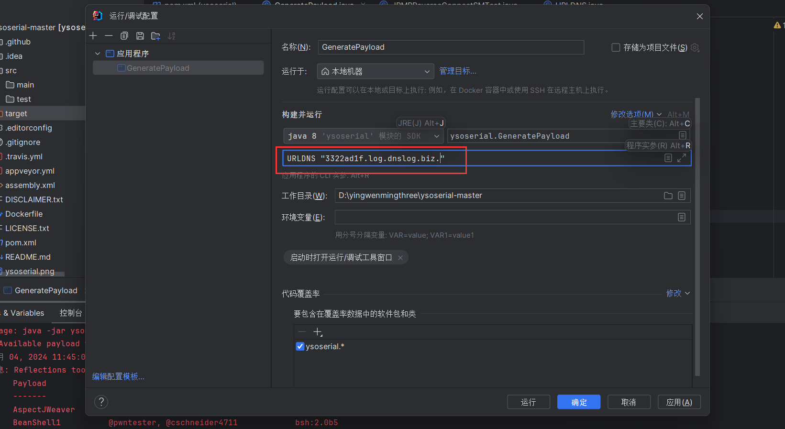Click the 名称 input field
Image resolution: width=785 pixels, height=429 pixels.
[x=451, y=47]
